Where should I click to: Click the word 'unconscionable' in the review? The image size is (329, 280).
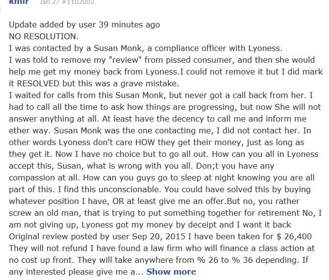click(x=129, y=189)
